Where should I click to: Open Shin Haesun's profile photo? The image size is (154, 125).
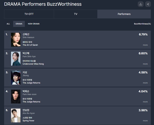pos(16,40)
